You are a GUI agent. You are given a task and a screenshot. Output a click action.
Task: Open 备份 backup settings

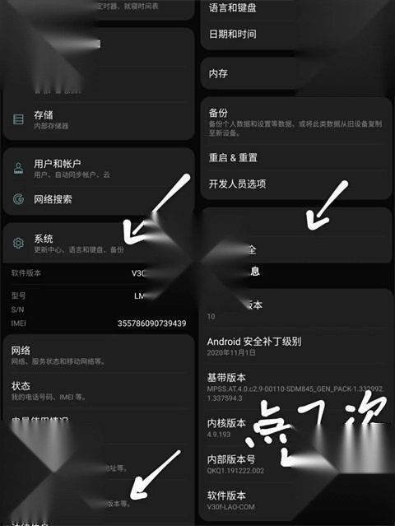296,122
